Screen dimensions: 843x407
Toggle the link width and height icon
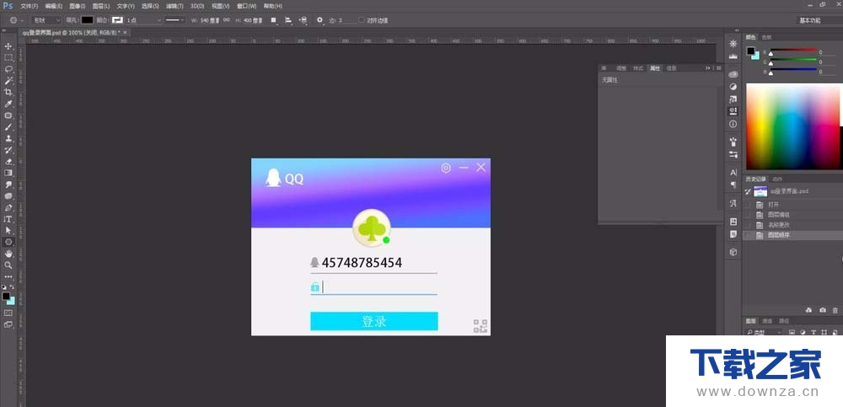click(226, 20)
